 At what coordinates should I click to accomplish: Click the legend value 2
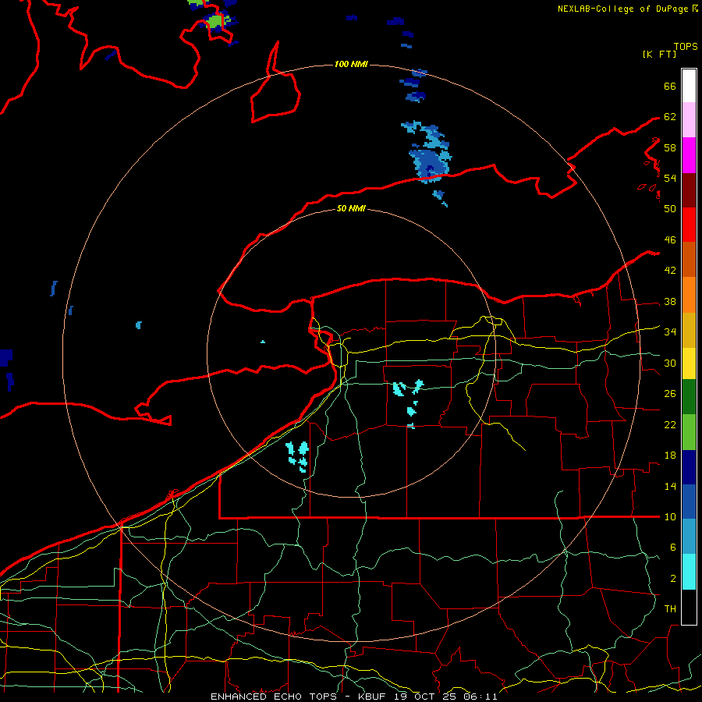pyautogui.click(x=672, y=579)
